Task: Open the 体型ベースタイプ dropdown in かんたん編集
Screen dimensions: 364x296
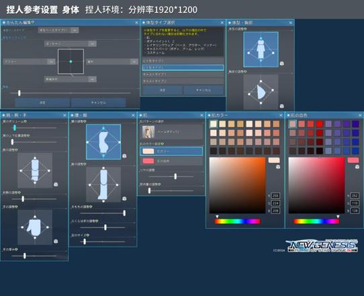Action: tap(58, 30)
